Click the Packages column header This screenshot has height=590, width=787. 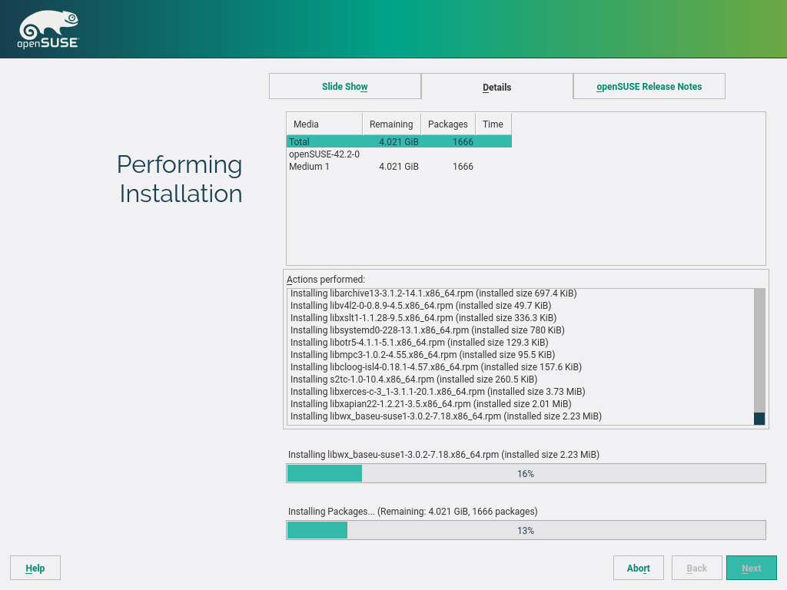pyautogui.click(x=447, y=124)
